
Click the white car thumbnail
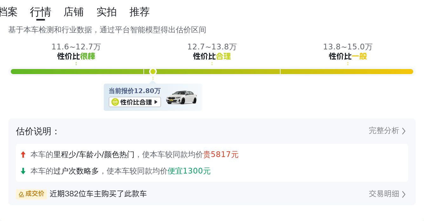click(x=181, y=97)
